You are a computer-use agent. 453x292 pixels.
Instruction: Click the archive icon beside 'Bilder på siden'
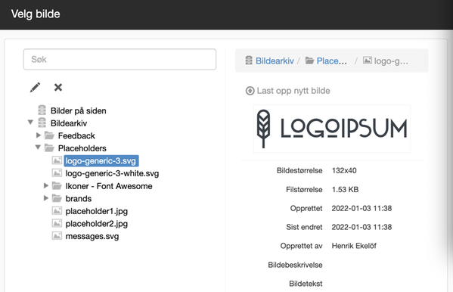click(x=42, y=110)
